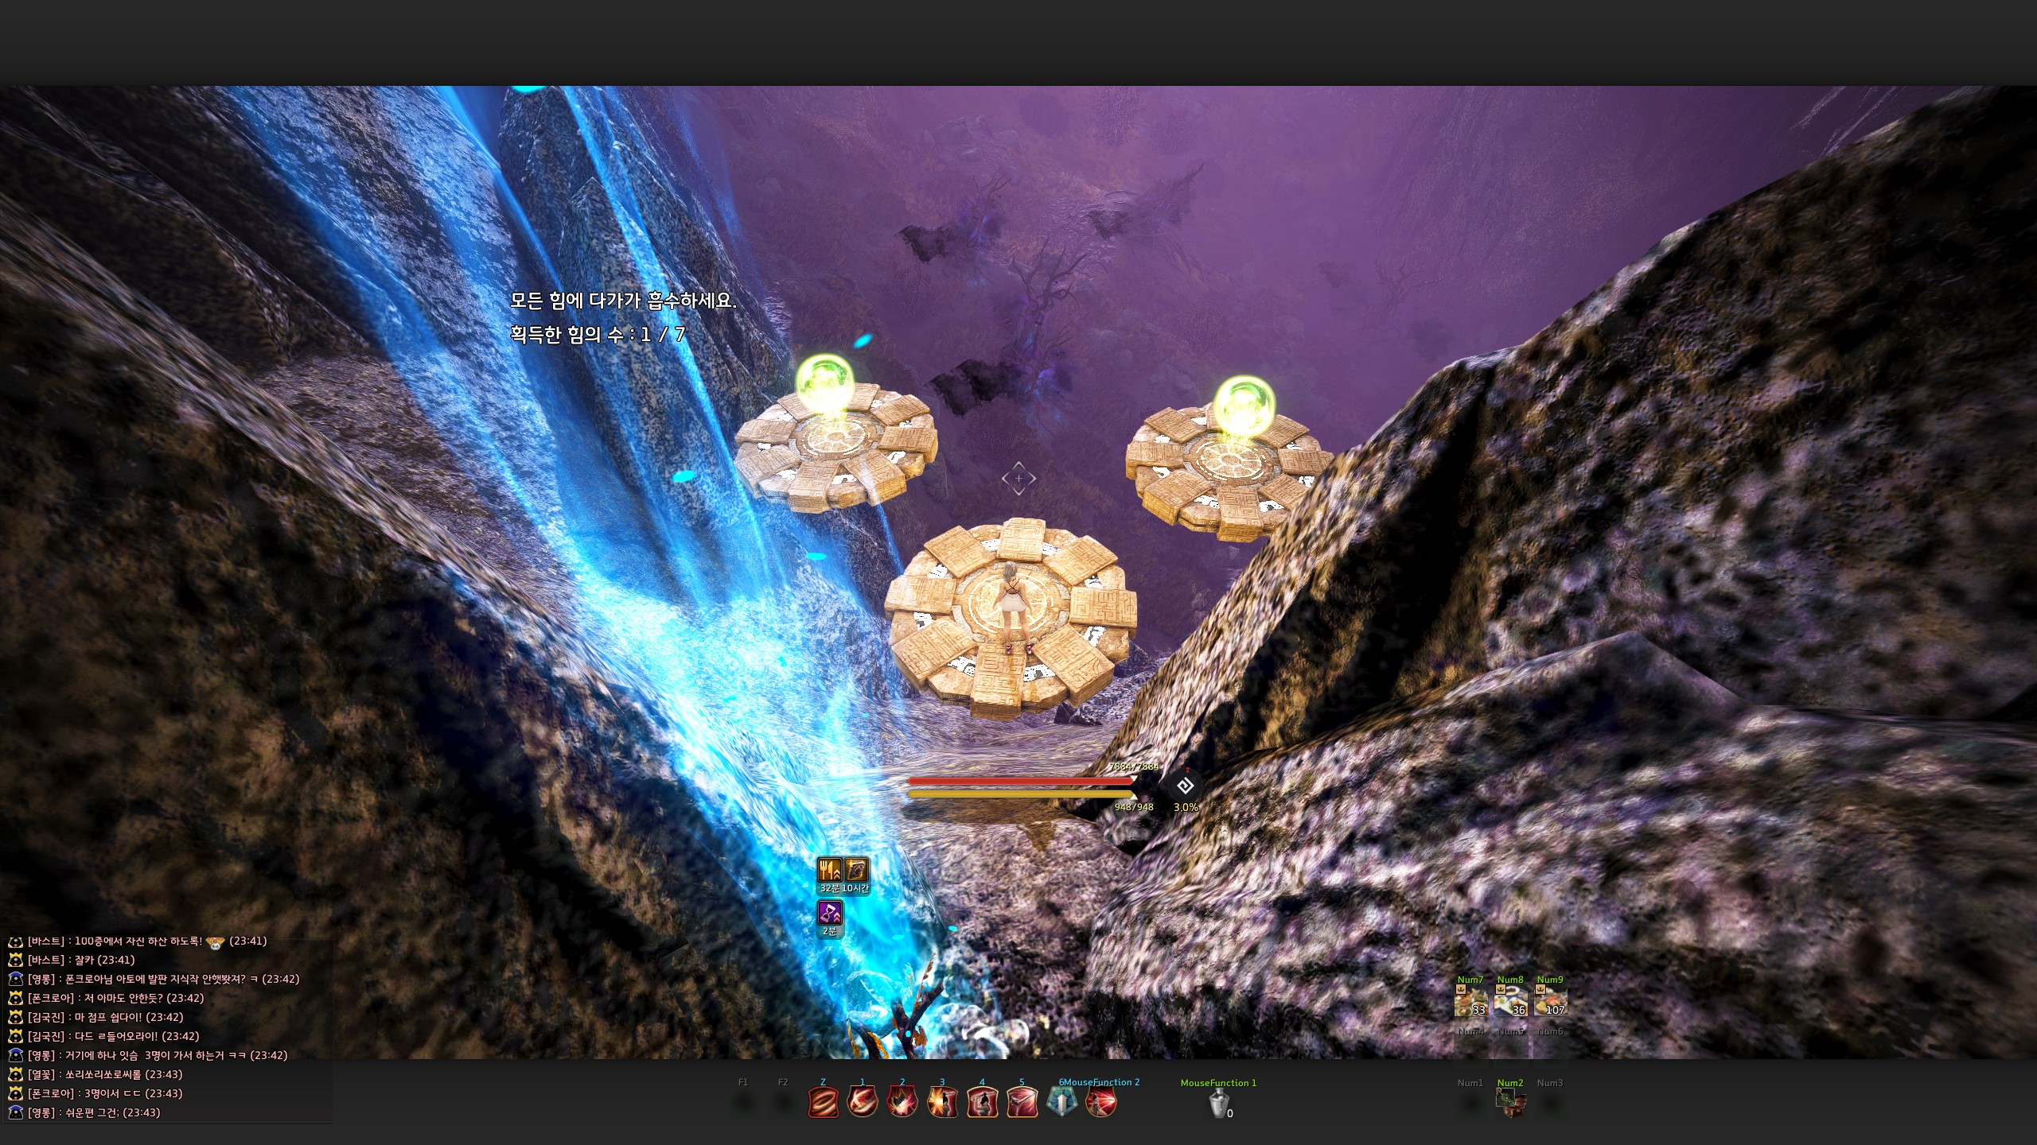This screenshot has width=2037, height=1145.
Task: Activate the kick skill in quick slot 5
Action: click(1022, 1102)
